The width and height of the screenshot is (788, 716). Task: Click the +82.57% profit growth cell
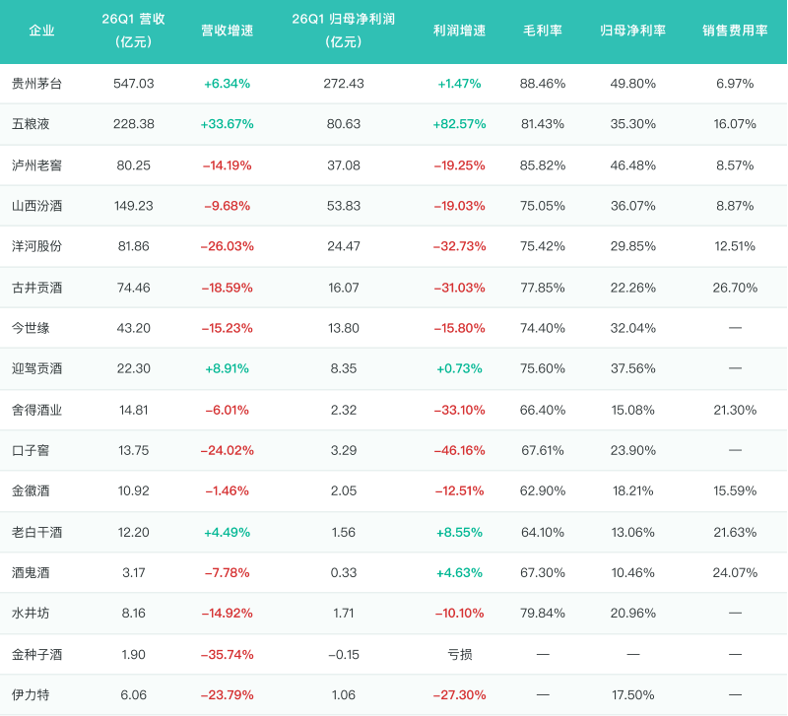pos(459,124)
